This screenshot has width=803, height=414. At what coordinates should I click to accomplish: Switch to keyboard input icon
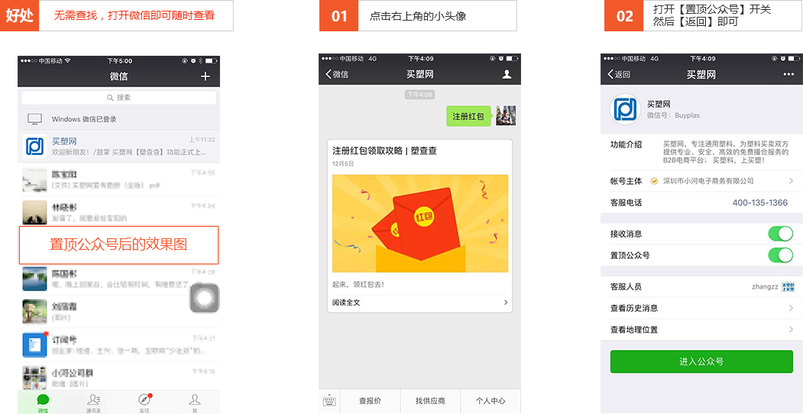tap(329, 401)
